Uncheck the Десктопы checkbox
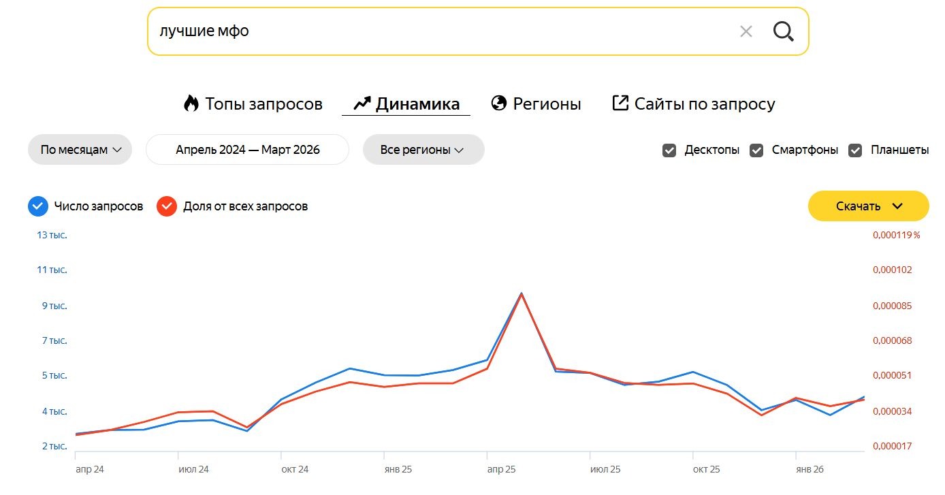Viewport: 945px width, 495px height. point(669,150)
